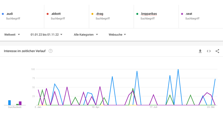Open the Alle Kategorien dropdown
This screenshot has height=113, width=223.
coord(86,34)
